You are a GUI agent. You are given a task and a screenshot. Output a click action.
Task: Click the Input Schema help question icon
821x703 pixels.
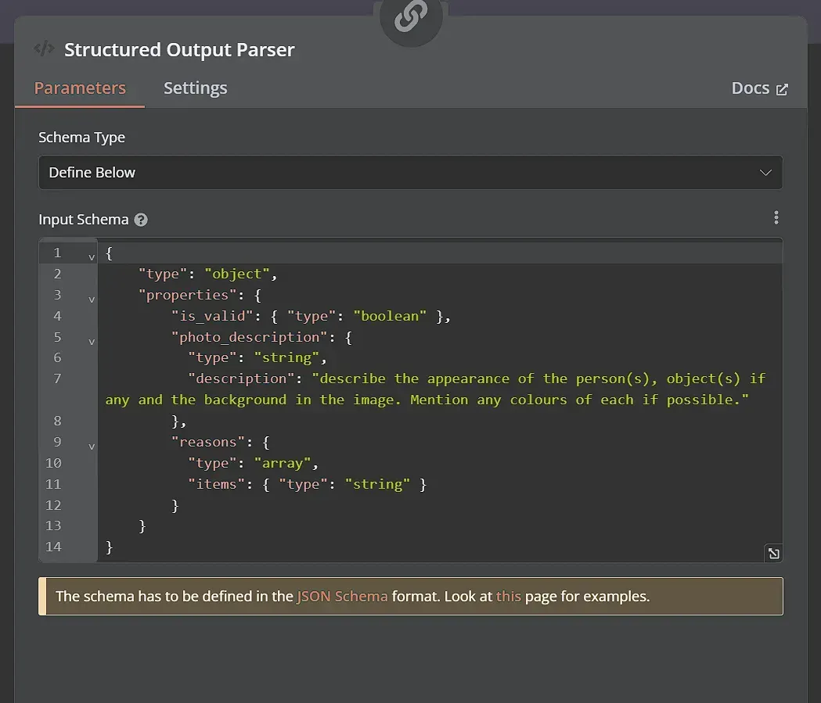click(x=141, y=220)
